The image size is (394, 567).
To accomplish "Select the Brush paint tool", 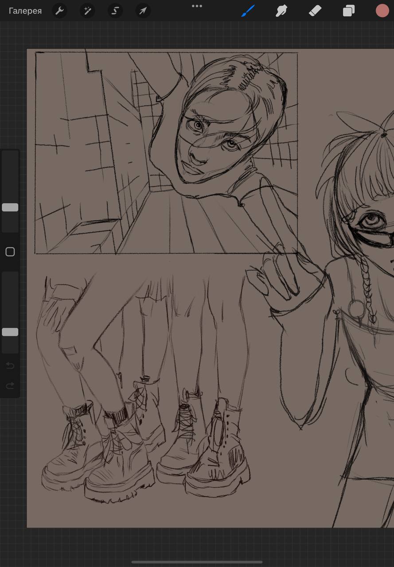I will tap(248, 11).
